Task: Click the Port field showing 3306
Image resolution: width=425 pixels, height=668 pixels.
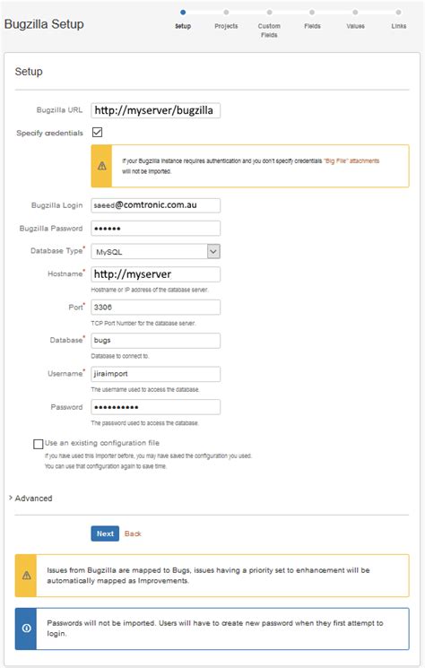Action: [x=155, y=308]
